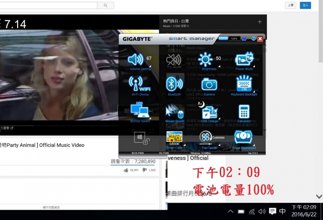The image size is (323, 220).
Task: Open Volume Setting in Smart Manager
Action: [135, 60]
